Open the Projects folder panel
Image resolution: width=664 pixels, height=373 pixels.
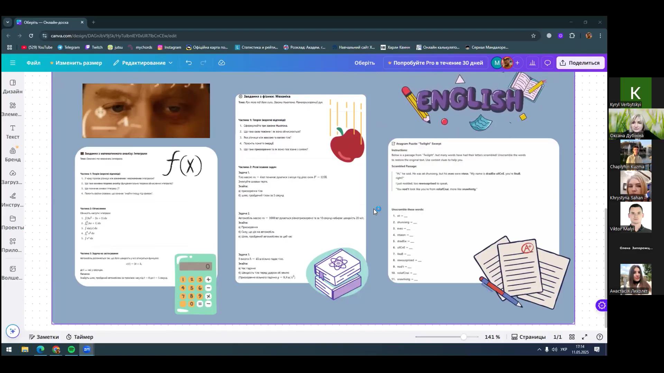[13, 222]
